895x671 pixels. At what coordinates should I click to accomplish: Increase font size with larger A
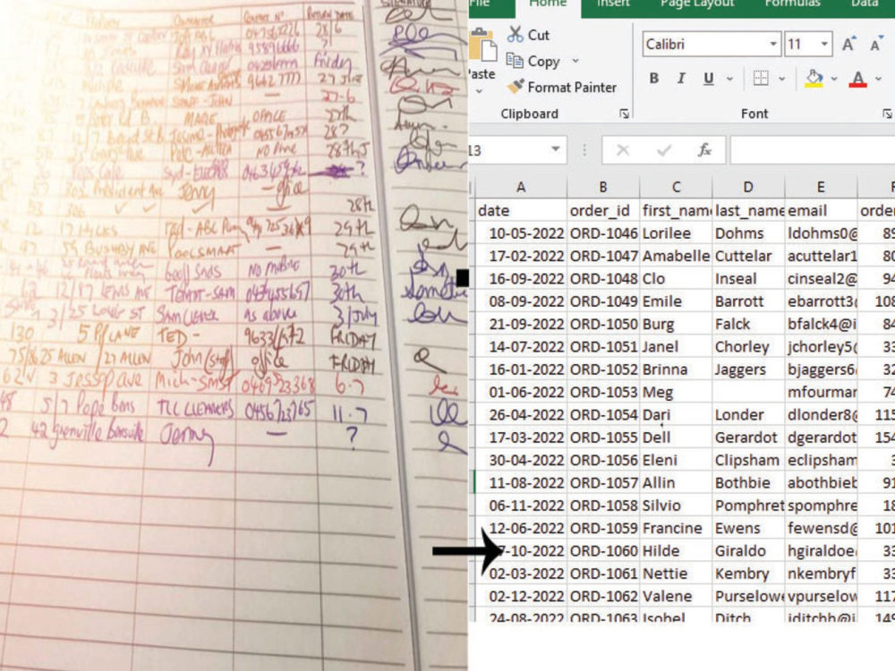coord(848,44)
